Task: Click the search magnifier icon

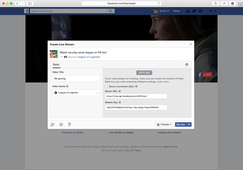Action: coord(110,11)
